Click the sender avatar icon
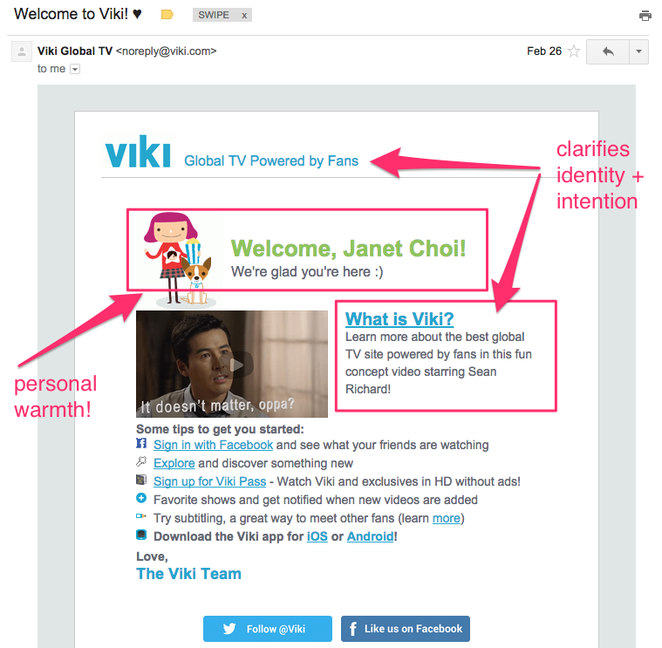The image size is (662, 648). coord(22,51)
